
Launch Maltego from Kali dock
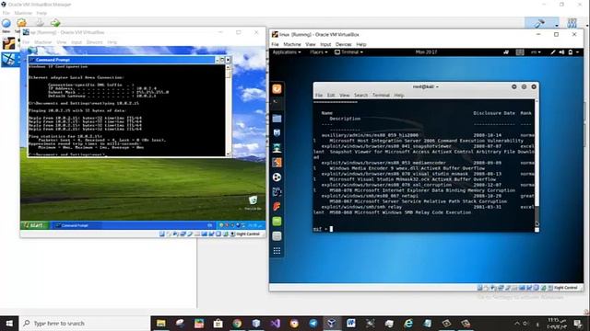point(277,192)
